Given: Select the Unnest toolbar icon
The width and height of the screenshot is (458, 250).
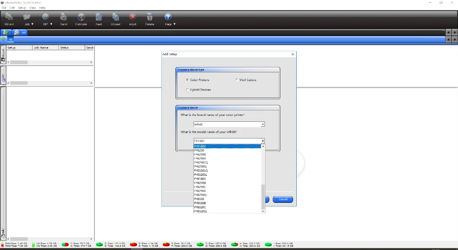Looking at the screenshot, I should click(x=116, y=17).
